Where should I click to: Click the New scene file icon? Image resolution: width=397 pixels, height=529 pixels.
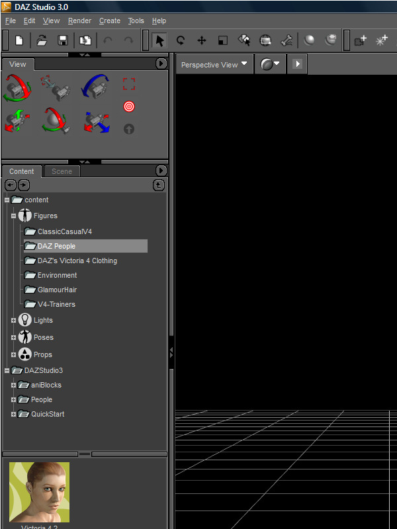tap(19, 40)
